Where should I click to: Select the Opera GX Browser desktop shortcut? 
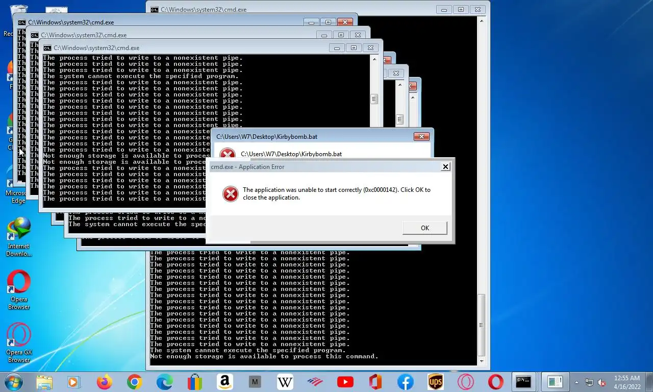[19, 343]
